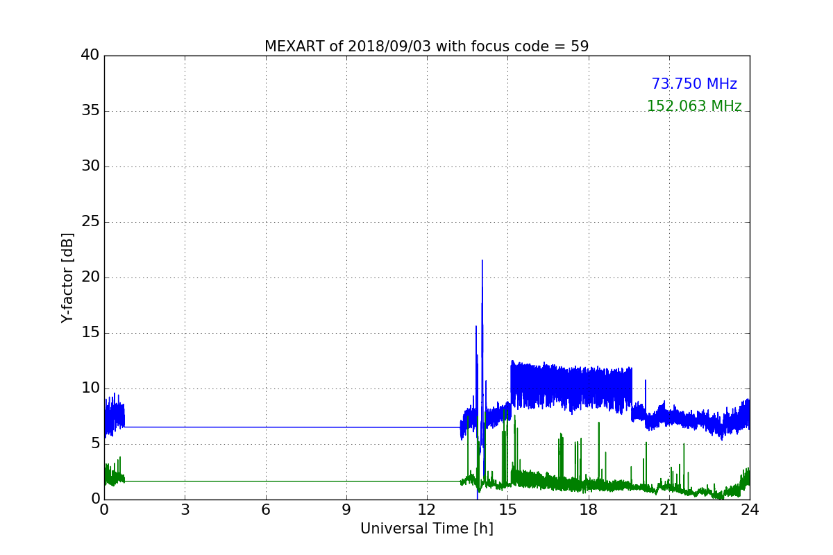Click the y-axis tick label 35
This screenshot has width=833, height=555.
[90, 111]
